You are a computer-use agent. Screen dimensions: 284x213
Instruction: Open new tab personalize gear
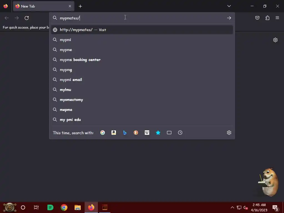pos(275,40)
